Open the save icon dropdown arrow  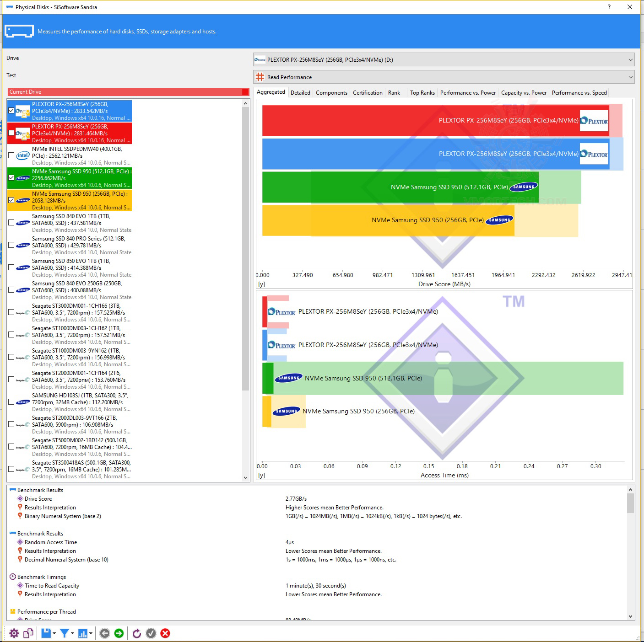click(54, 634)
